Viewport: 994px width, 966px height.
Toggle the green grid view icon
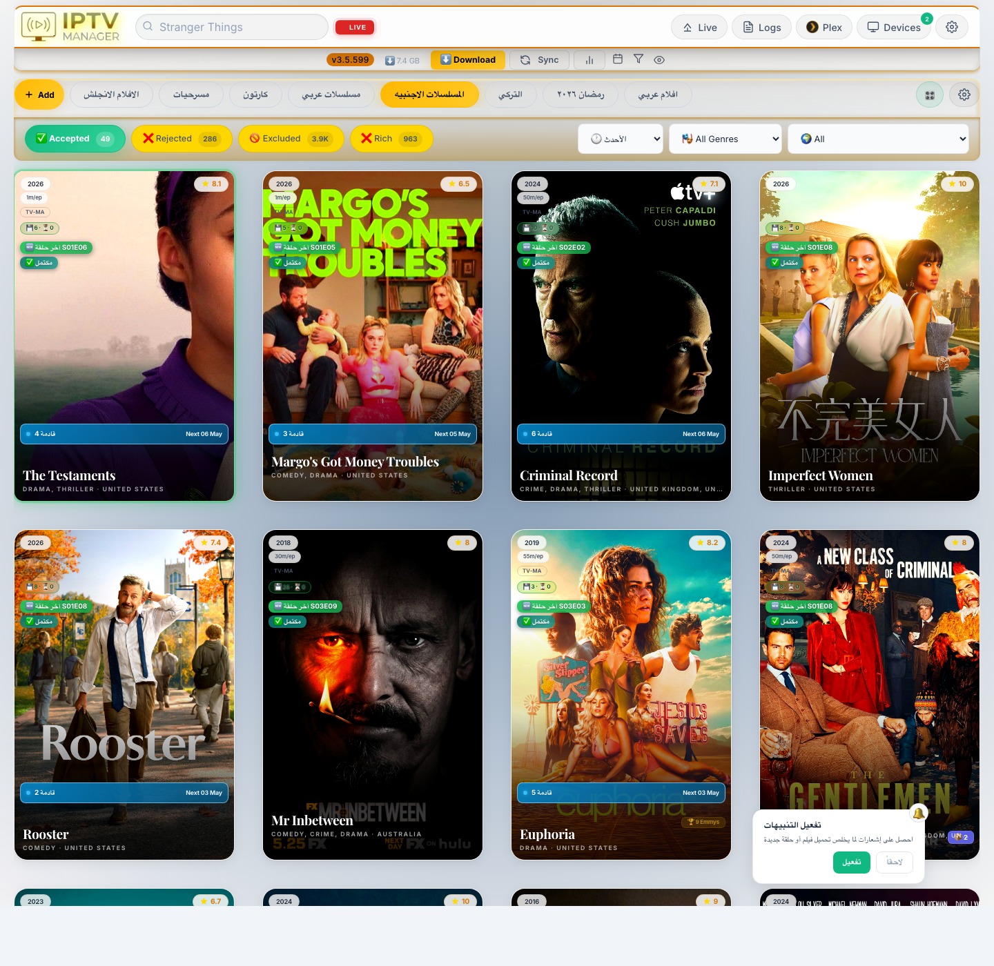(x=930, y=95)
